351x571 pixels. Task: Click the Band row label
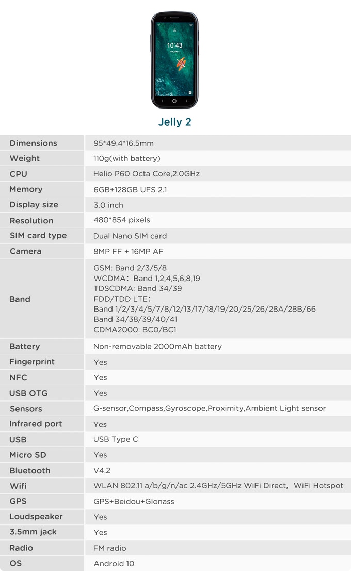[x=20, y=299]
